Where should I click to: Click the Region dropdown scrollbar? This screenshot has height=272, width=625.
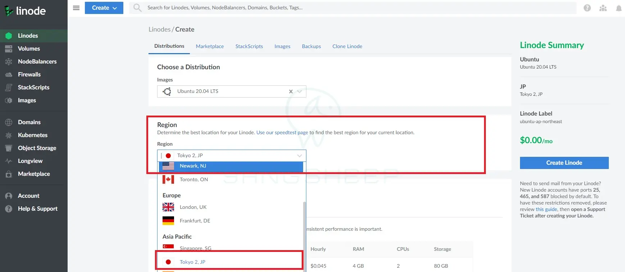point(305,237)
